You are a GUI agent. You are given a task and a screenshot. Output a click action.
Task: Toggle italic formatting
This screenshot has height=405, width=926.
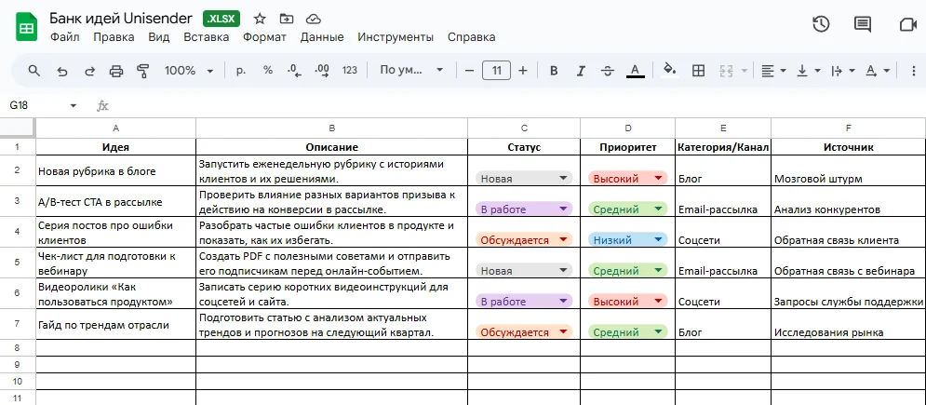point(581,71)
